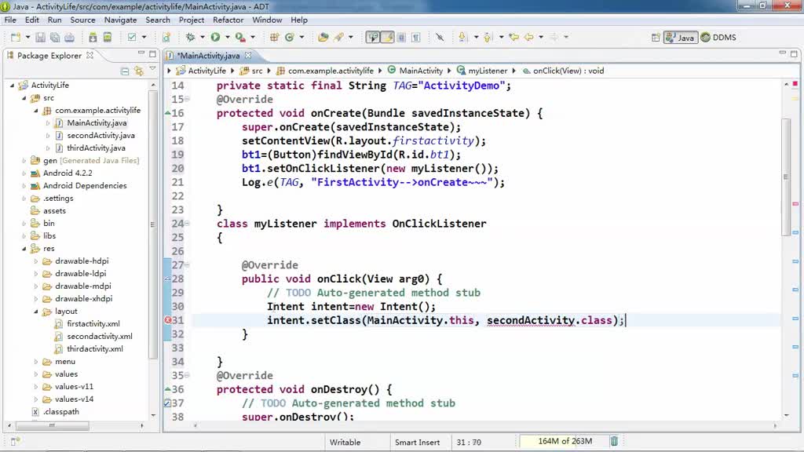Click Collapse All in Package Explorer
The image size is (804, 452).
coord(125,71)
